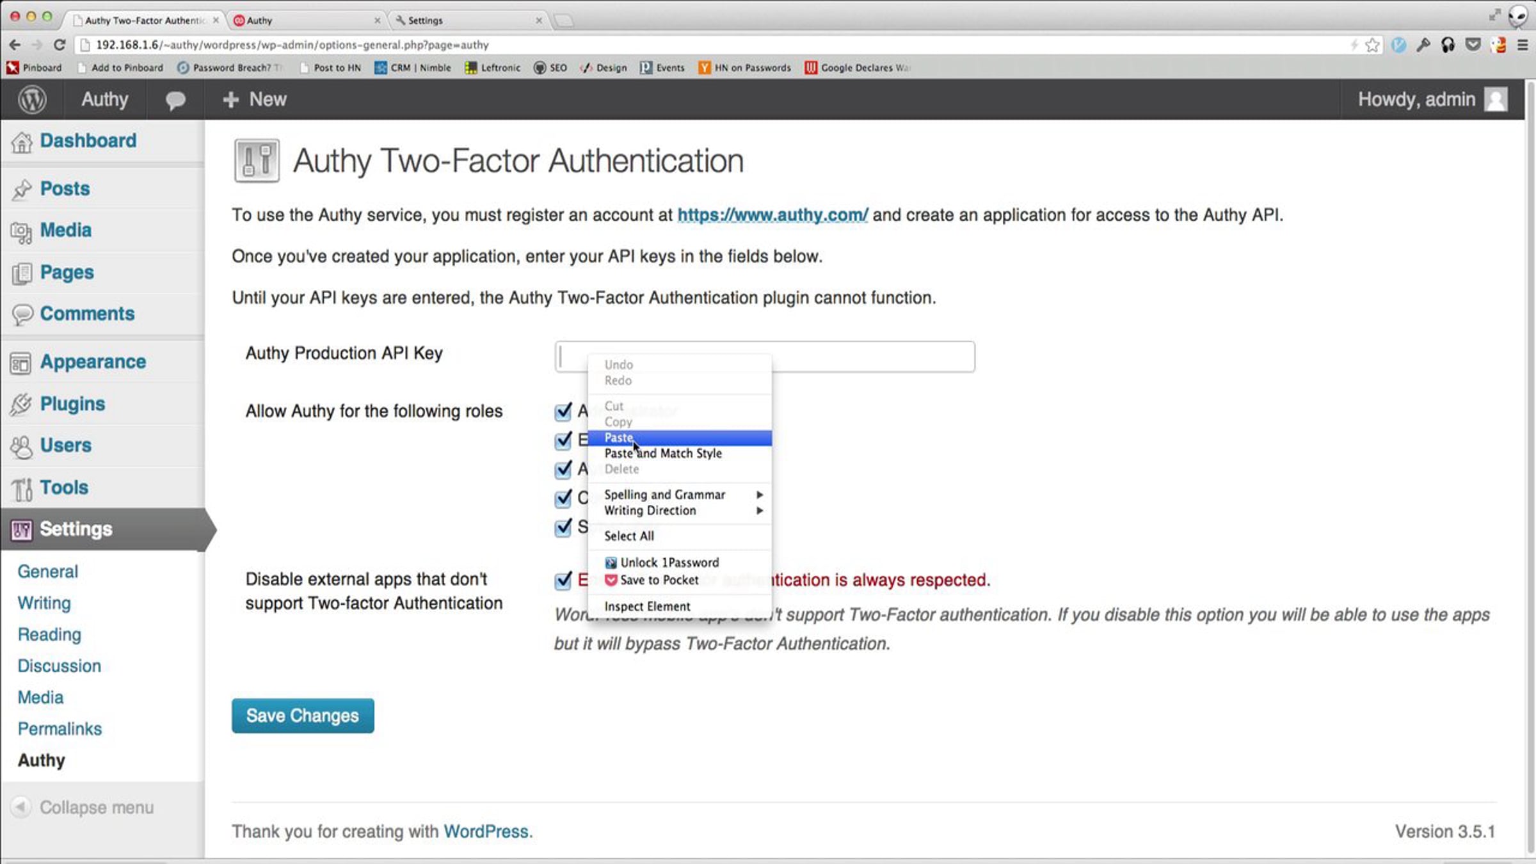Open the CRM | Nimble bookmark

[413, 68]
